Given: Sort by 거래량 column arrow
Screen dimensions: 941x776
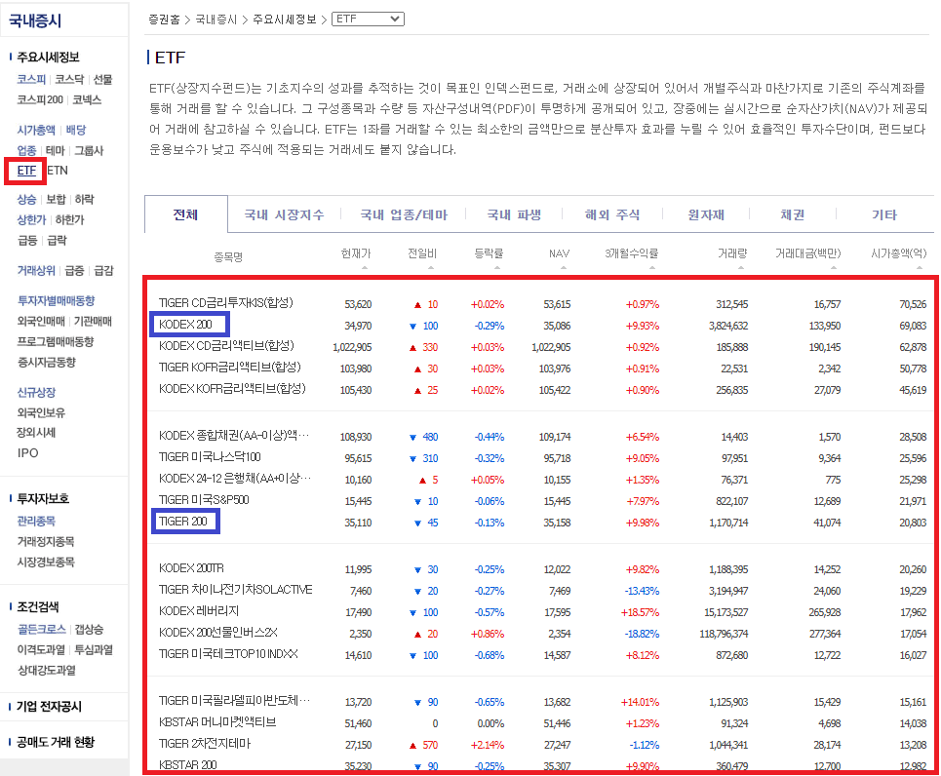Looking at the screenshot, I should click(x=740, y=268).
